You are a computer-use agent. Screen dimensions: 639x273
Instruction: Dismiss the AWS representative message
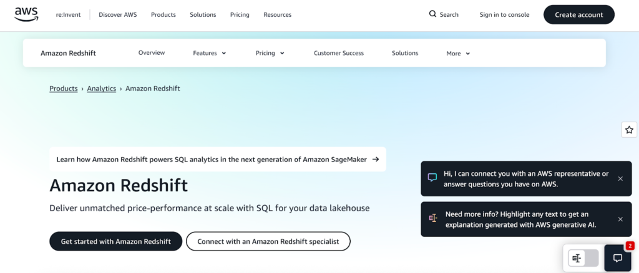coord(620,179)
